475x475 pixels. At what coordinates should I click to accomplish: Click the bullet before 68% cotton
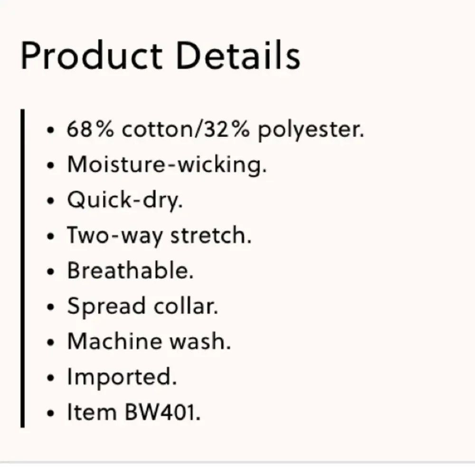click(x=51, y=130)
